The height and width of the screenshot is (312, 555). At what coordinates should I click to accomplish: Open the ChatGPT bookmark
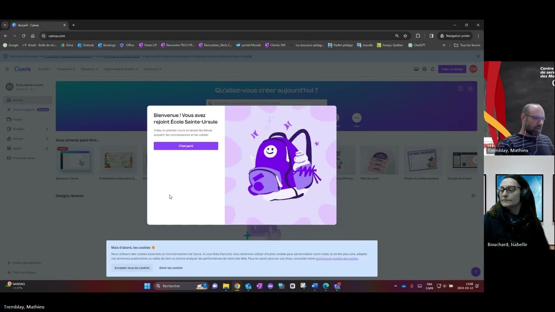pos(417,45)
